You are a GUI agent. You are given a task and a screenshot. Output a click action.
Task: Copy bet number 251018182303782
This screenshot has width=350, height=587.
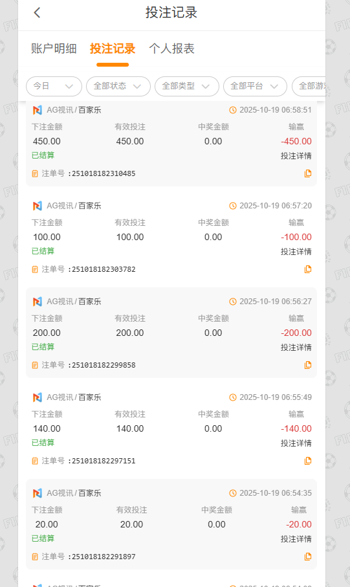(308, 269)
